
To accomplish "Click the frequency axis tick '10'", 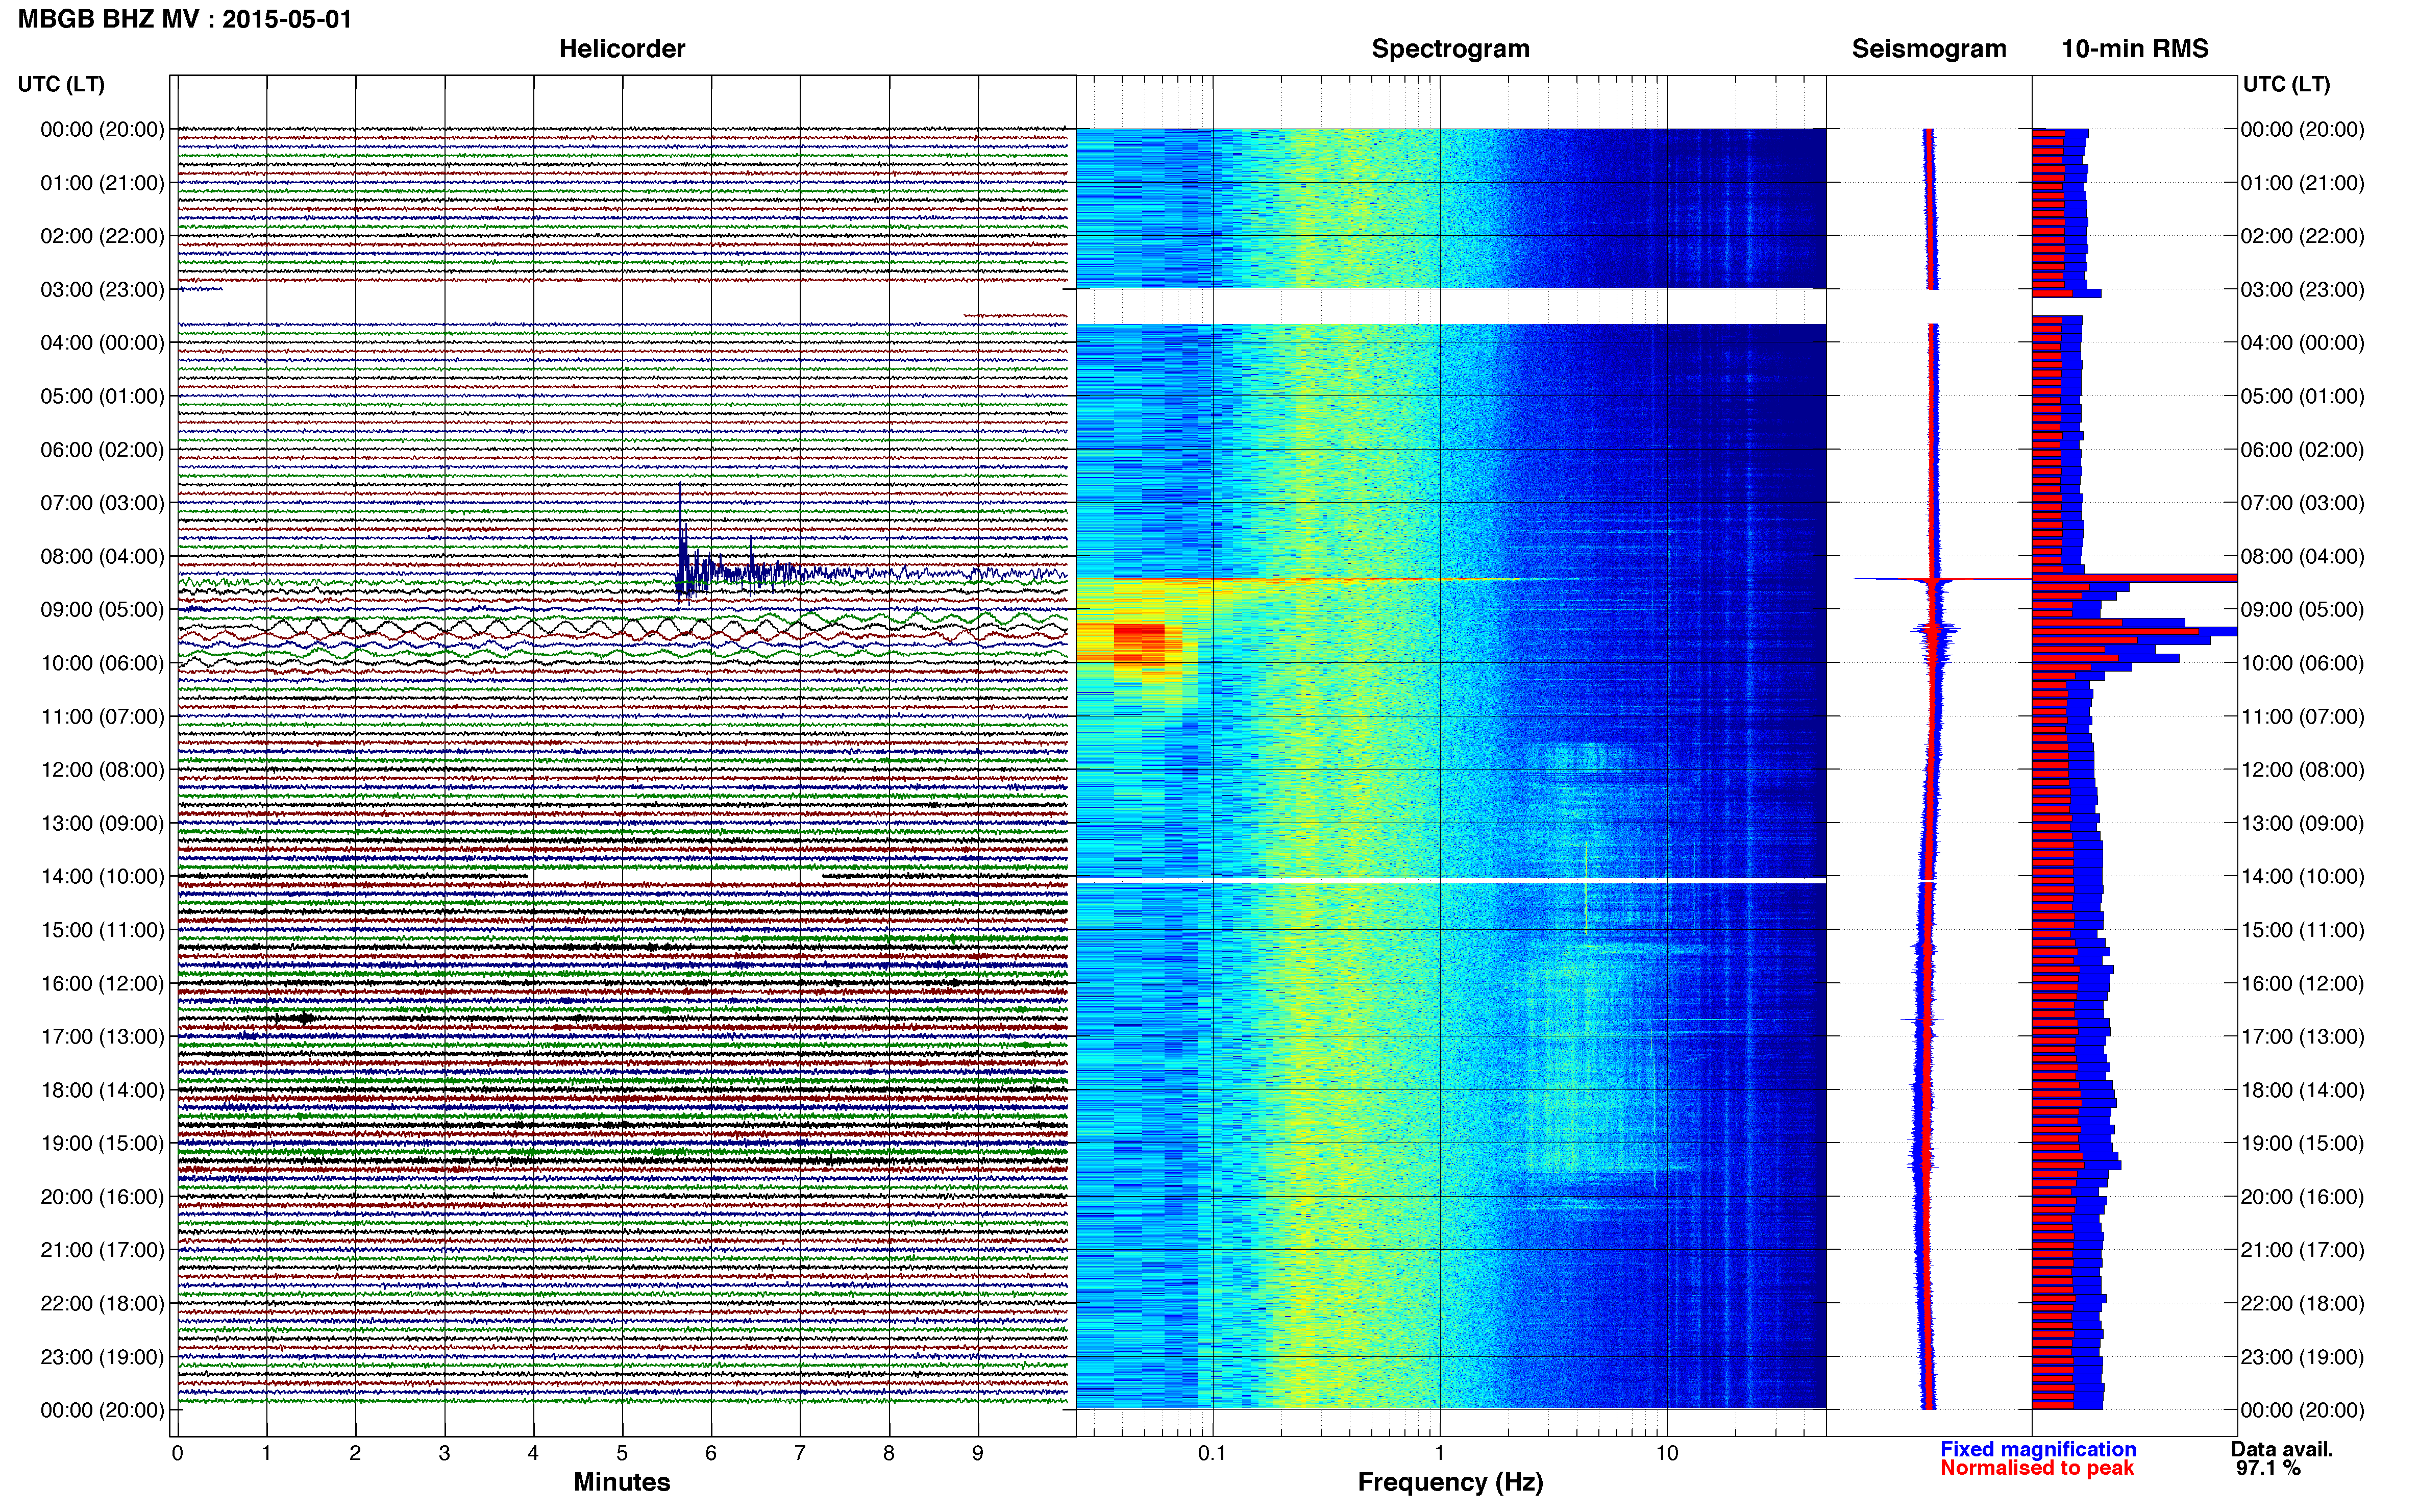I will coord(1666,1453).
